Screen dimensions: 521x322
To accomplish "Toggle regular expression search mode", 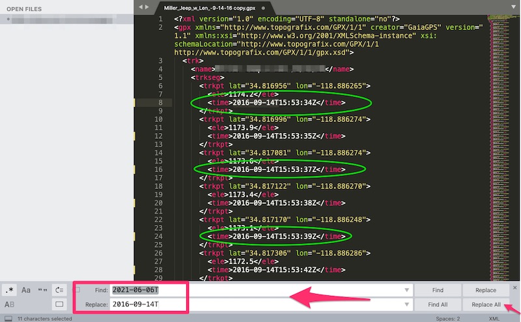I will click(x=10, y=290).
